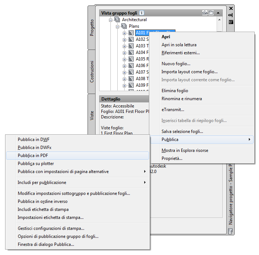Viewport: 259px width, 255px height.
Task: Click sheet icon of A109
Action: pyautogui.click(x=131, y=85)
